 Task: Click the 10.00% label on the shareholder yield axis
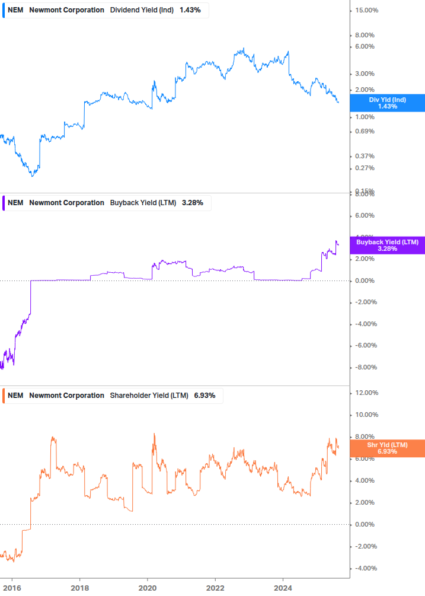[366, 415]
